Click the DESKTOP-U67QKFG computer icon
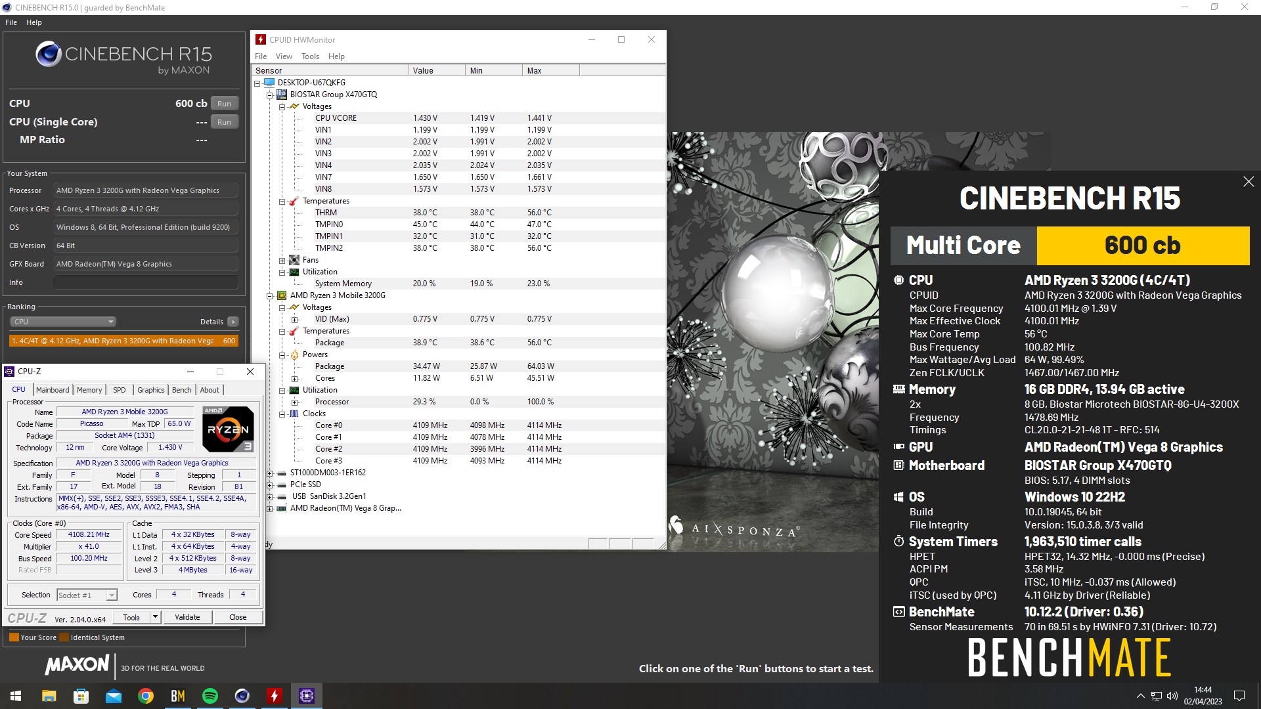This screenshot has width=1261, height=709. (x=269, y=83)
